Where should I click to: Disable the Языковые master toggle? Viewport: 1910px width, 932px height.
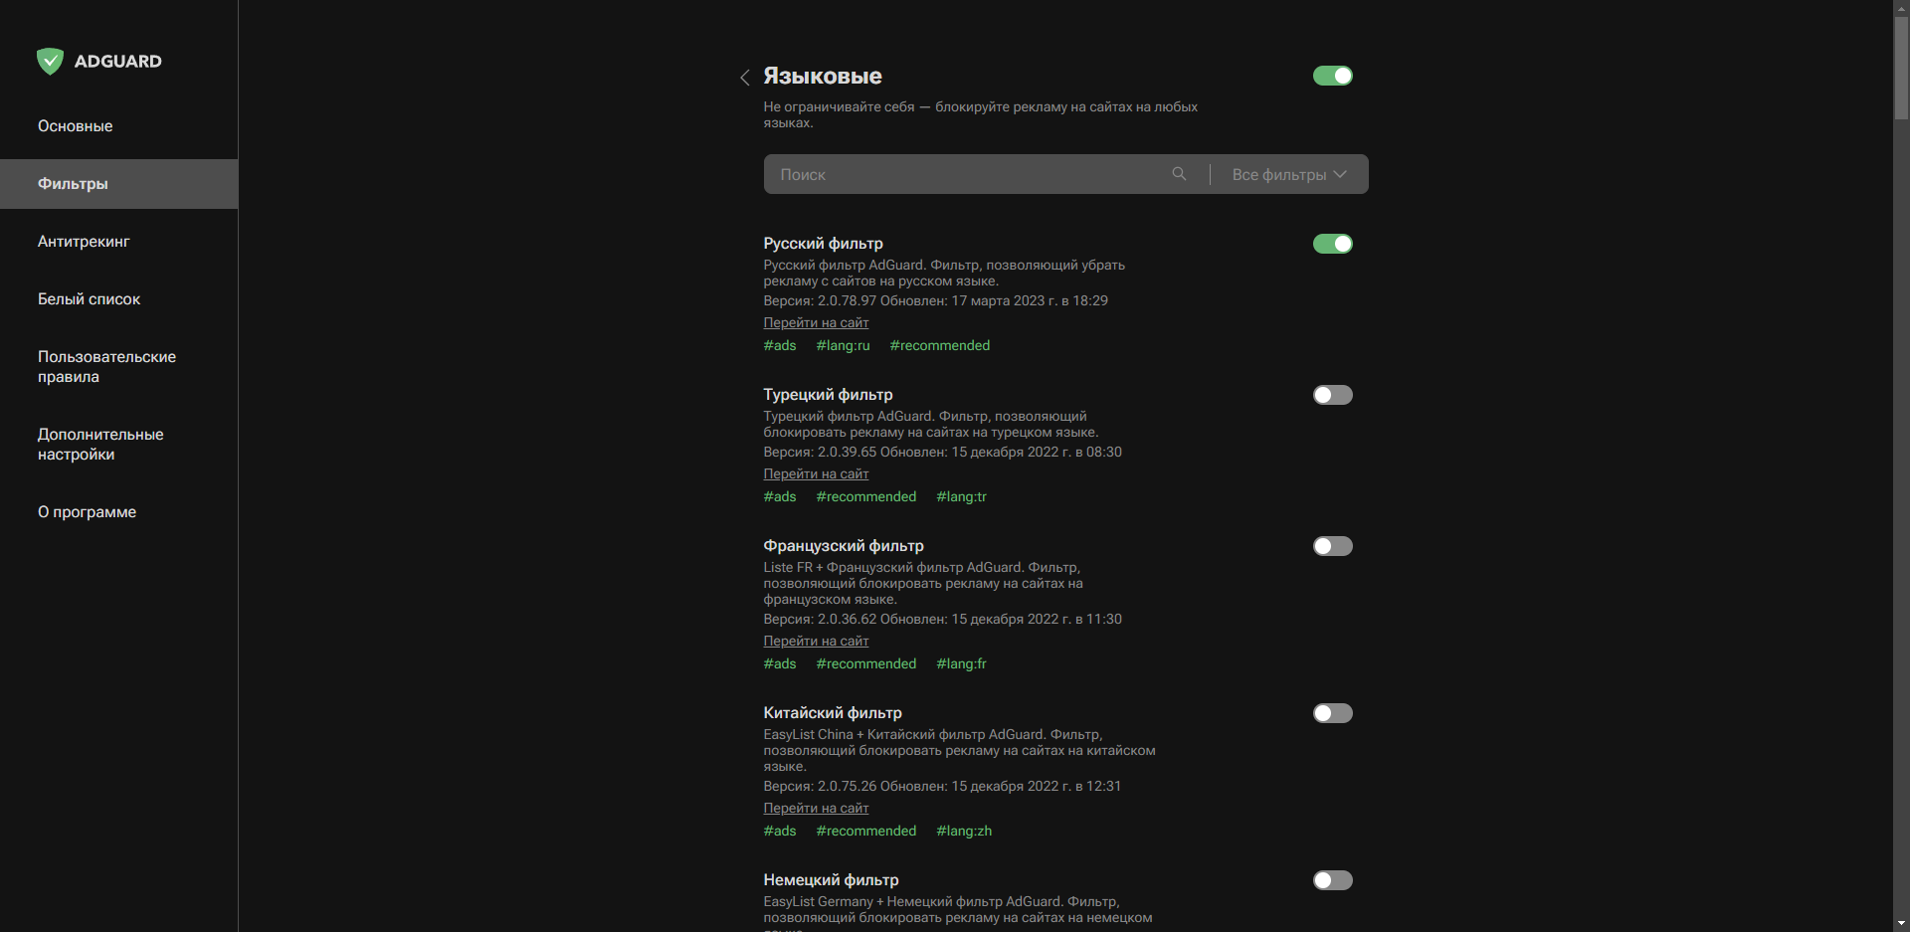pyautogui.click(x=1332, y=76)
